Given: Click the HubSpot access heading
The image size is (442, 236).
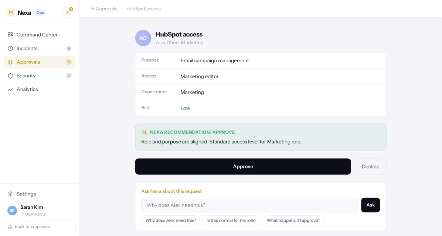Looking at the screenshot, I should tap(179, 34).
